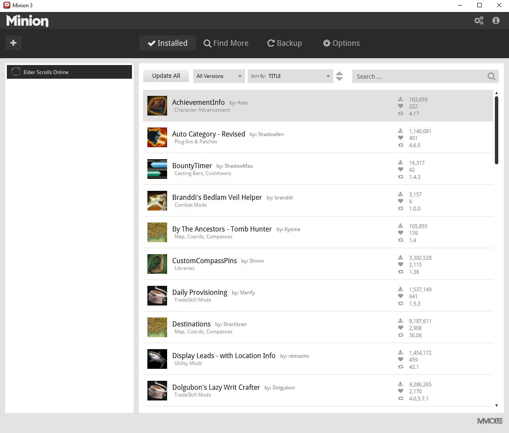Viewport: 509px width, 433px height.
Task: Switch to the Find More tab
Action: point(226,43)
